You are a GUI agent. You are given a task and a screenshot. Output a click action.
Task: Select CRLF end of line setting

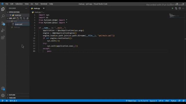[x=167, y=101]
